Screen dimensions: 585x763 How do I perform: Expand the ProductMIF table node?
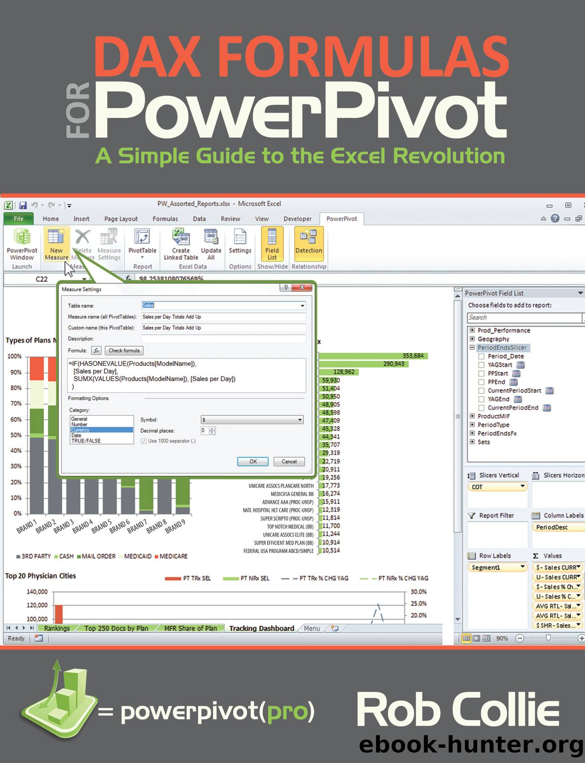pos(472,416)
